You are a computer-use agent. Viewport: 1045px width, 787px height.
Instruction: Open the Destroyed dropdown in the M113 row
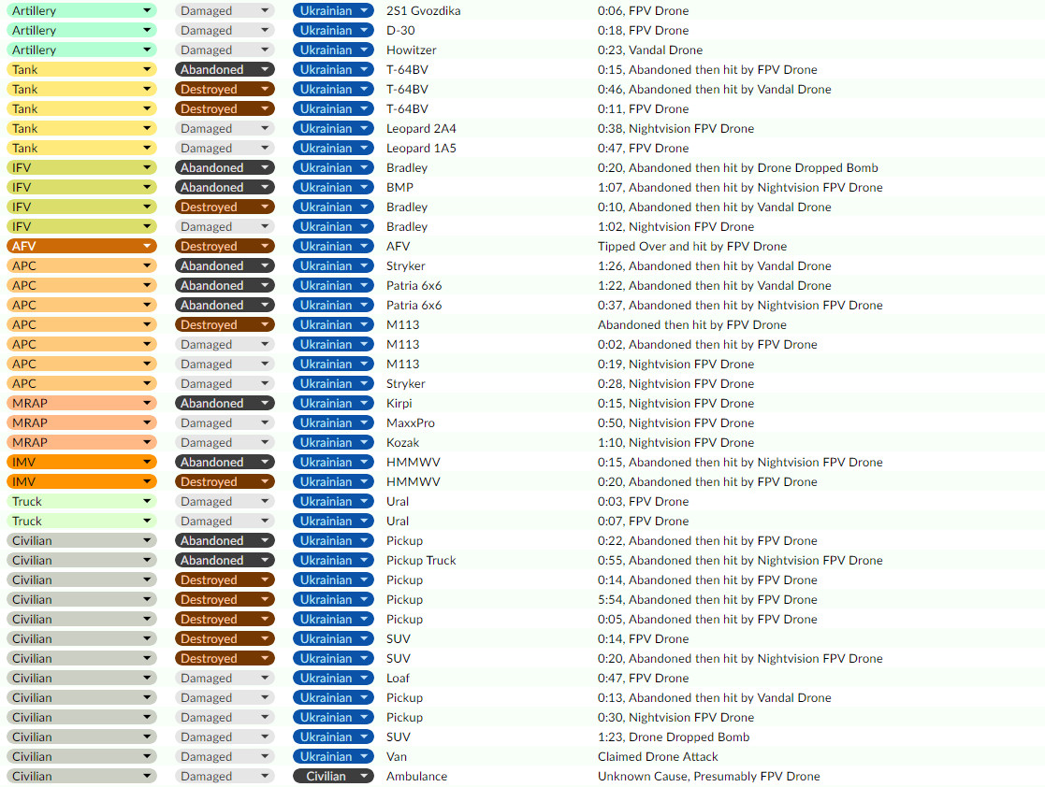(x=225, y=325)
